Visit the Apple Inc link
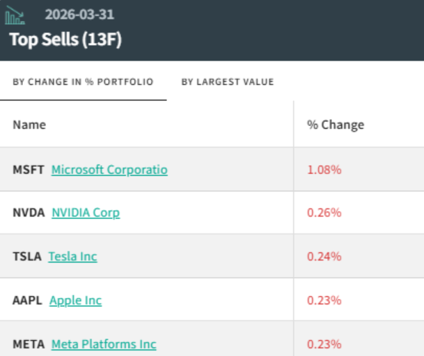 click(76, 300)
